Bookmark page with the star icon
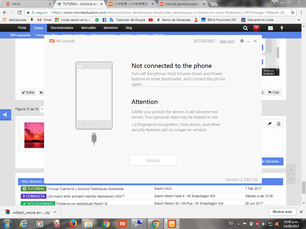This screenshot has height=229, width=306. (292, 13)
